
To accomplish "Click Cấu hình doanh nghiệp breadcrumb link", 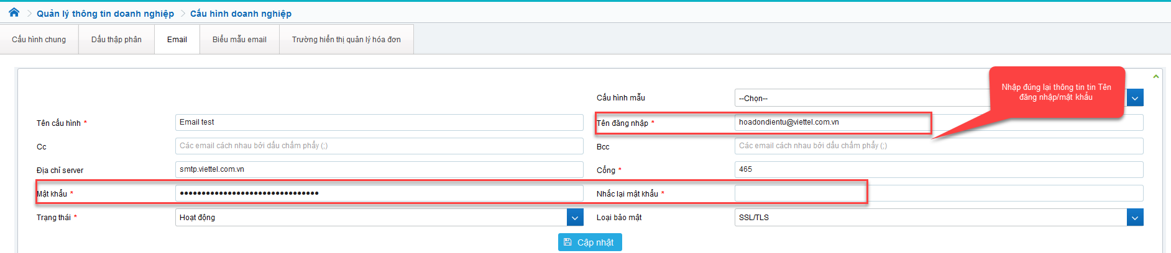I will 241,14.
